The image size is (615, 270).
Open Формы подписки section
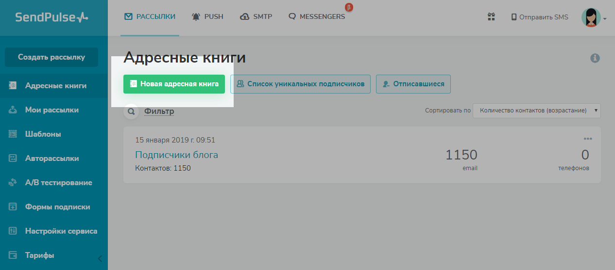54,207
